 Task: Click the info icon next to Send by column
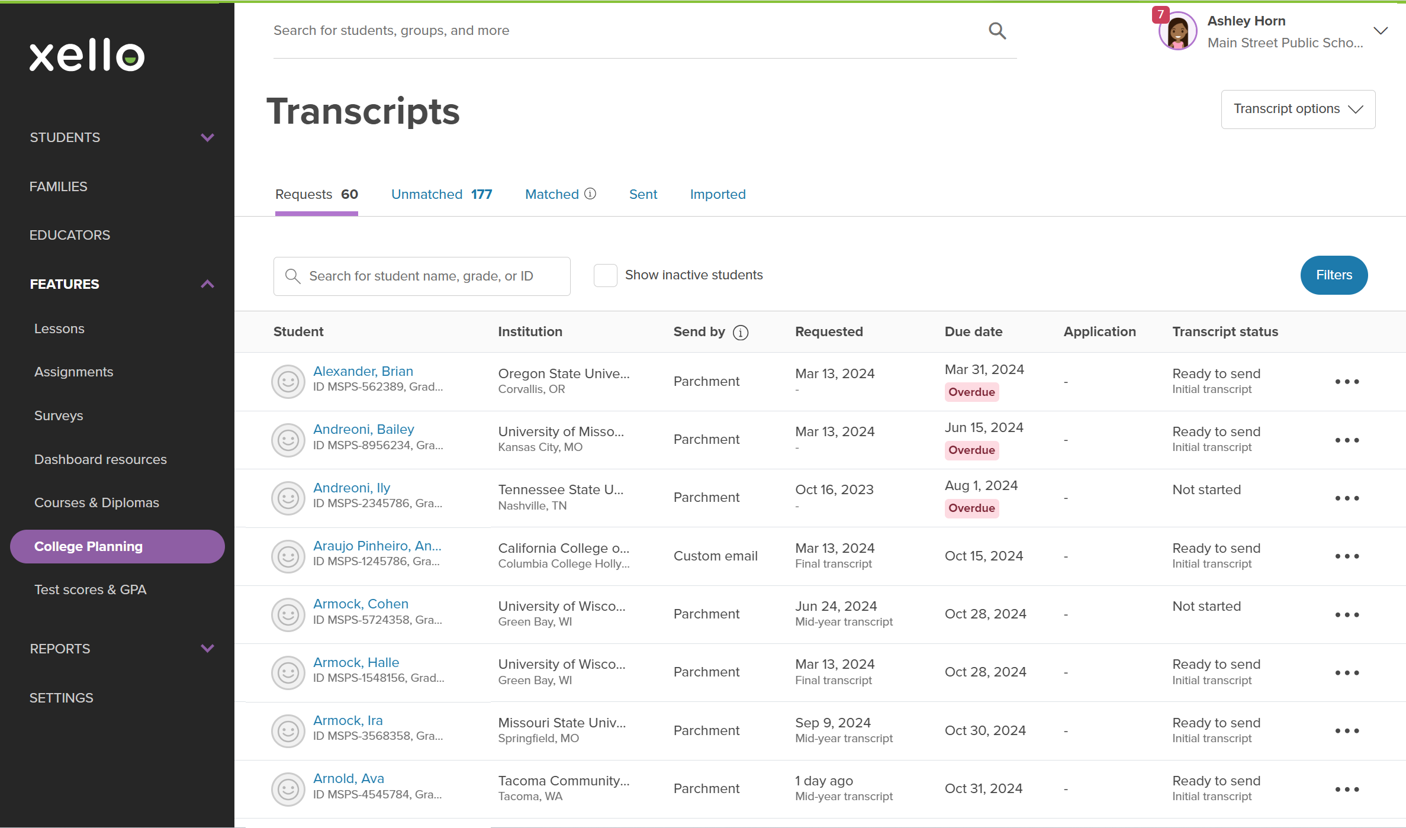(742, 333)
